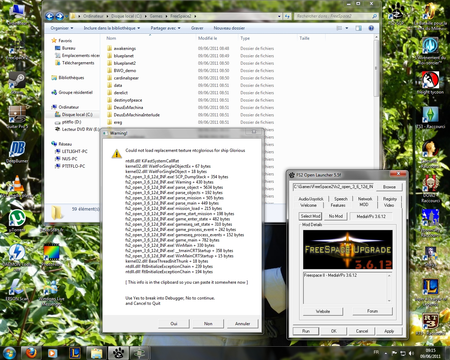Launch the Jouer à League of Legends shortcut
Screen dimensions: 450x360
[430, 292]
